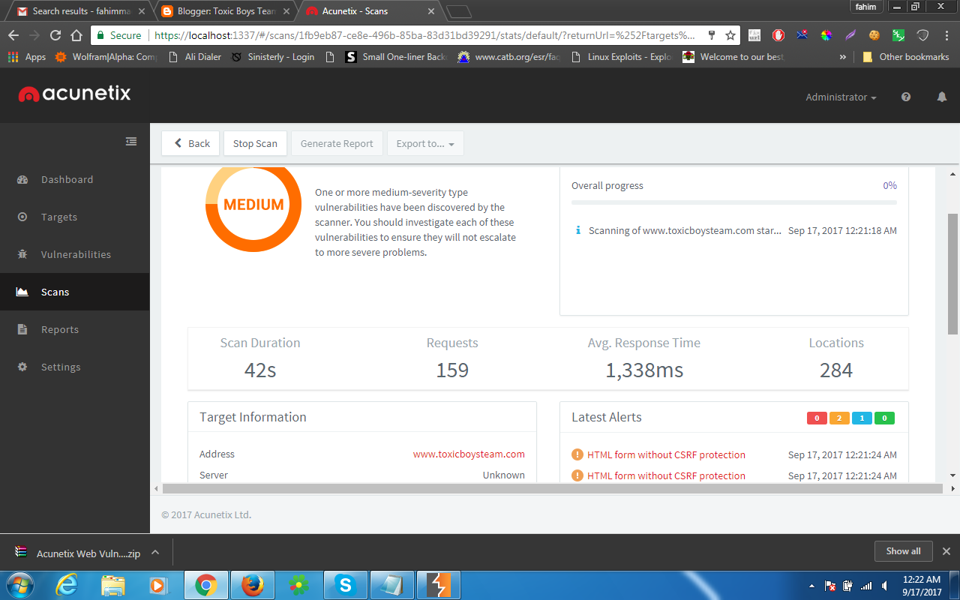Image resolution: width=960 pixels, height=600 pixels.
Task: Click the help question mark icon
Action: tap(906, 97)
